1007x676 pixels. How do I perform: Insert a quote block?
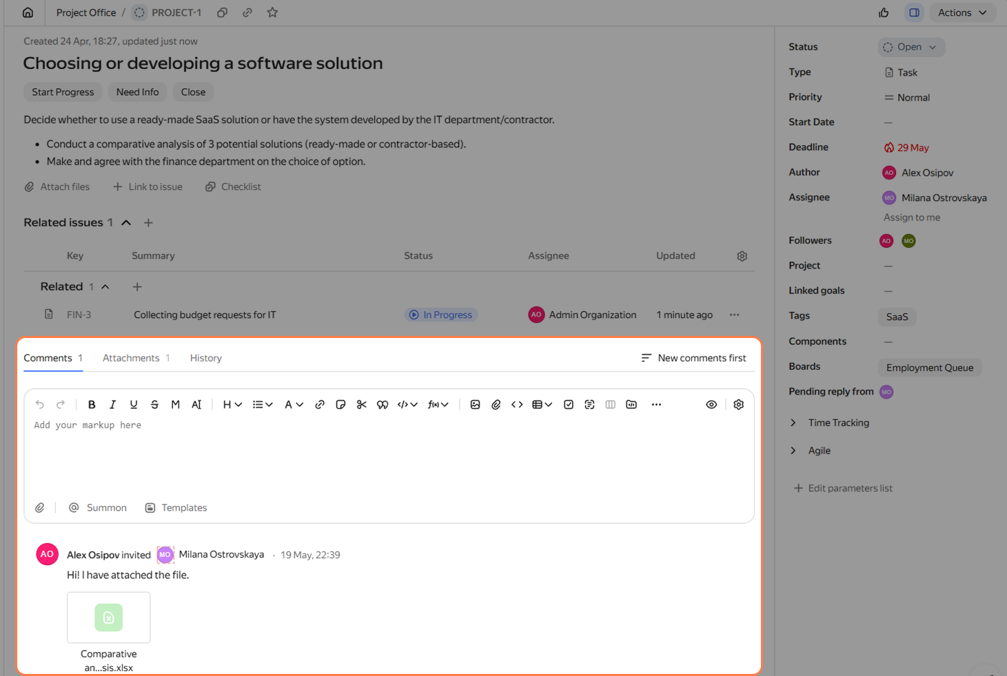[x=383, y=405]
